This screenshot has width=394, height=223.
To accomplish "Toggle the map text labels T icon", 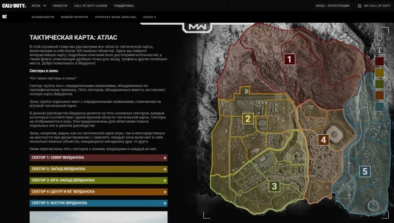I will (x=379, y=50).
